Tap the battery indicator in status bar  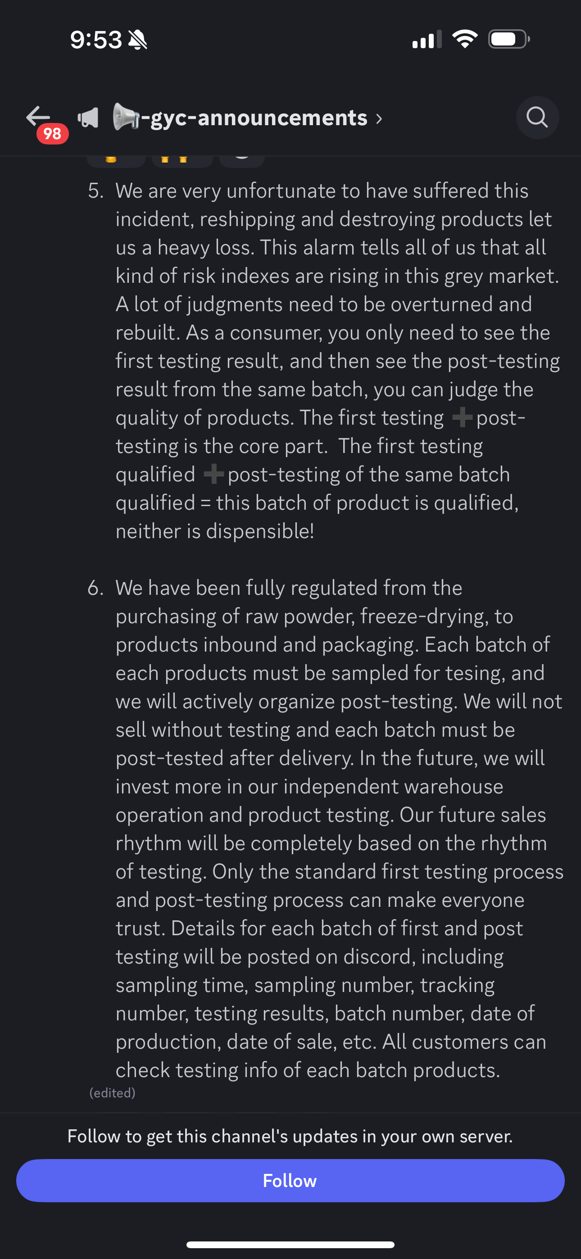(x=508, y=39)
